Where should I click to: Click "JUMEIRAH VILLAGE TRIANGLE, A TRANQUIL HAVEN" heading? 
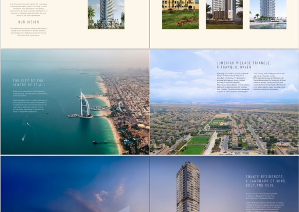point(244,65)
